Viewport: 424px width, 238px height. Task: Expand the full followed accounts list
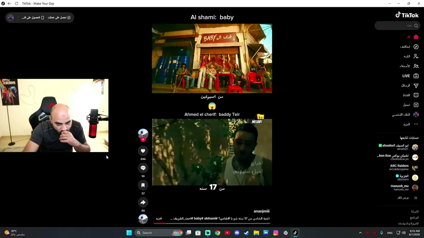[x=407, y=198]
